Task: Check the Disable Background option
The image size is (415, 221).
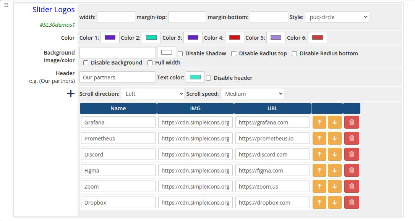Action: pyautogui.click(x=86, y=63)
